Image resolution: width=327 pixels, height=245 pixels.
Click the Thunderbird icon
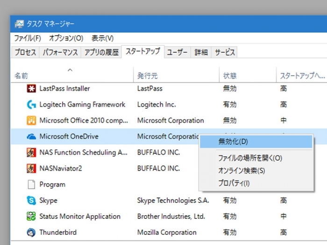click(x=31, y=232)
